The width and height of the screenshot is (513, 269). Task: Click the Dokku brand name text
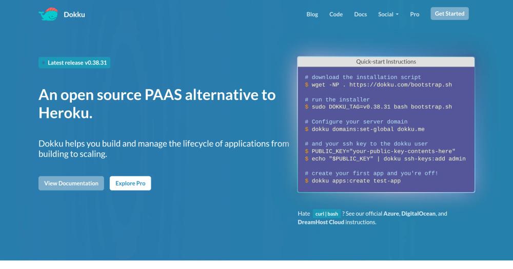(x=74, y=14)
